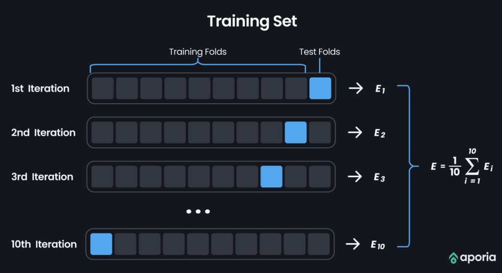Viewport: 502px width, 273px height.
Task: Click the arrow pointing to E2
Action: (355, 133)
